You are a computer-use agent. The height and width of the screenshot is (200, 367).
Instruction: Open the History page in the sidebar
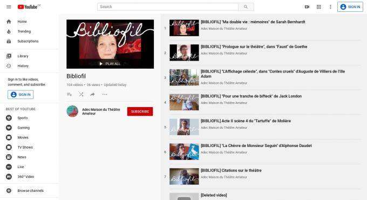[x=23, y=66]
